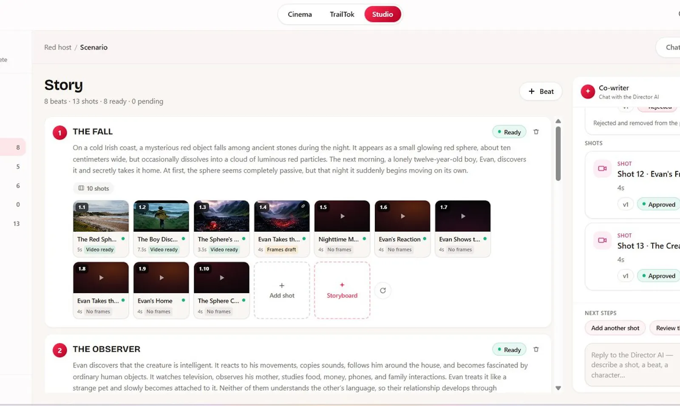Click Frames draft label on shot 1.4

point(281,249)
